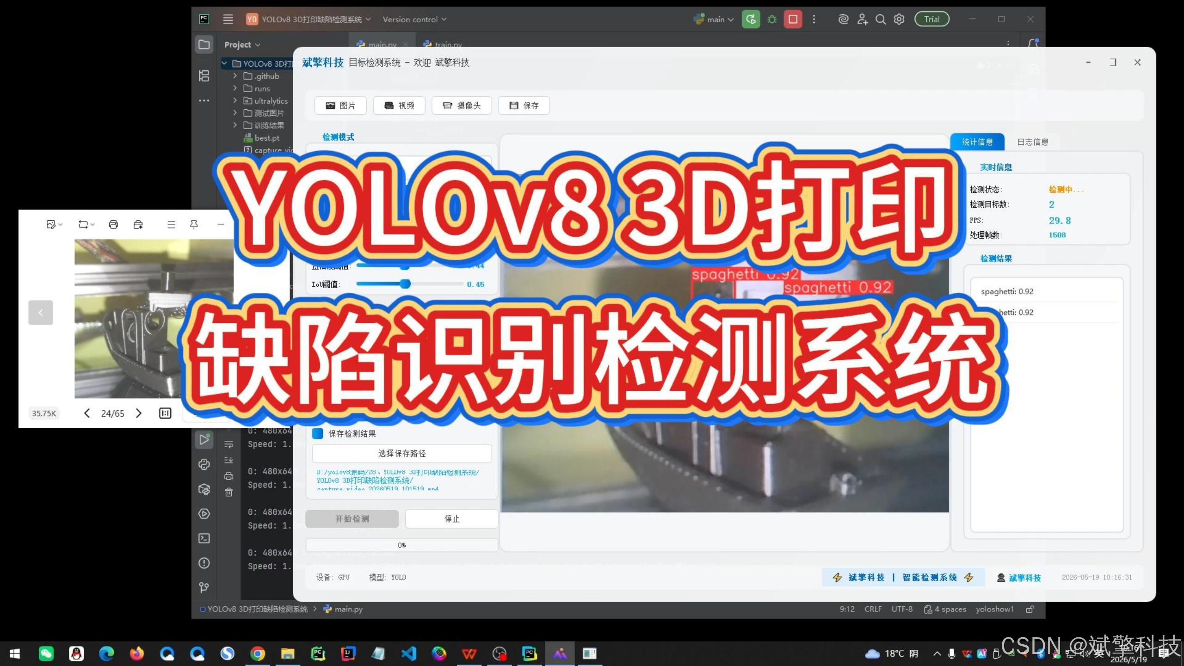Open Google Chrome from the taskbar
The width and height of the screenshot is (1184, 666).
[x=258, y=654]
